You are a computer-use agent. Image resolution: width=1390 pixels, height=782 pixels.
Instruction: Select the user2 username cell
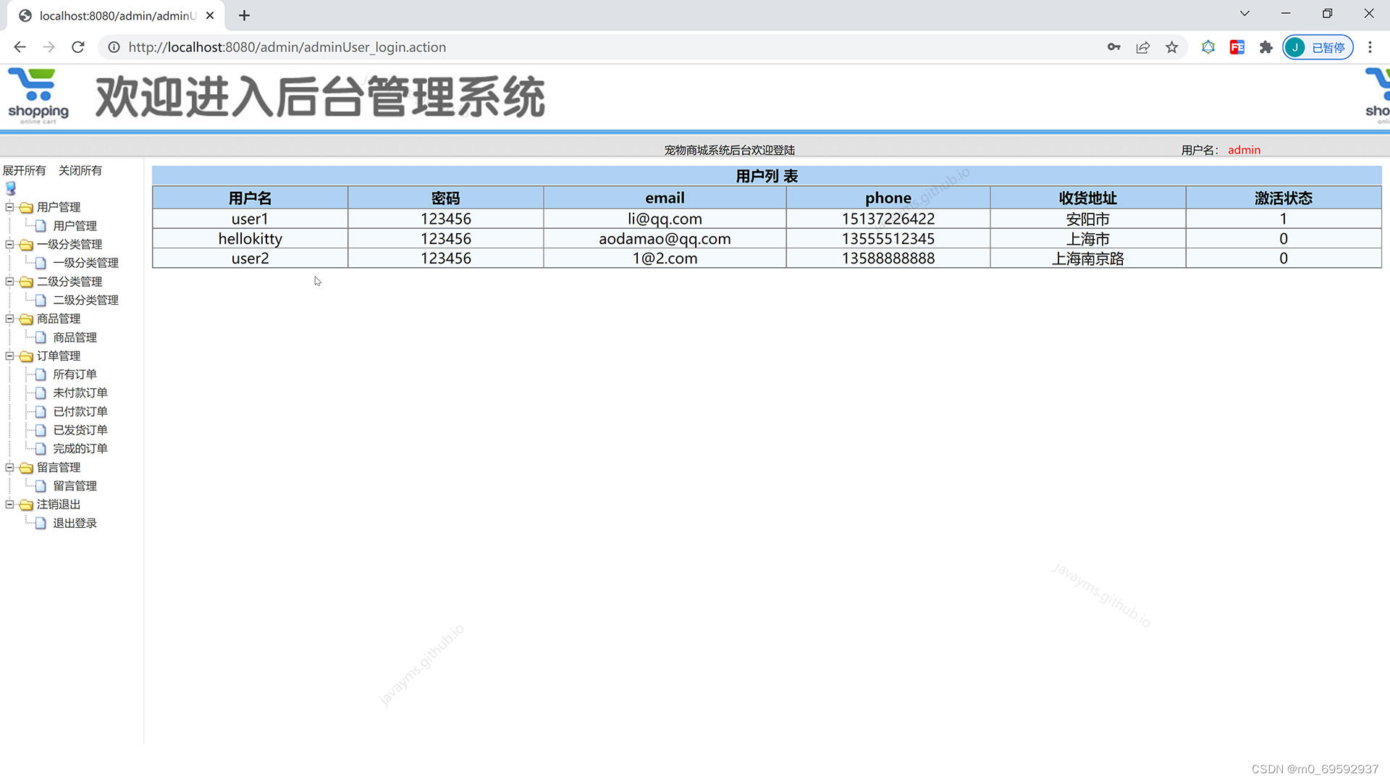[250, 258]
